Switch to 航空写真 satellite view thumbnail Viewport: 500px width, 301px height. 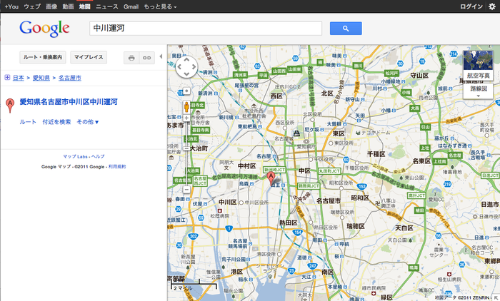(478, 65)
